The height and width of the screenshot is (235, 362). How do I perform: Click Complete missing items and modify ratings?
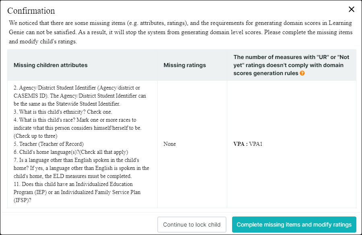click(294, 225)
